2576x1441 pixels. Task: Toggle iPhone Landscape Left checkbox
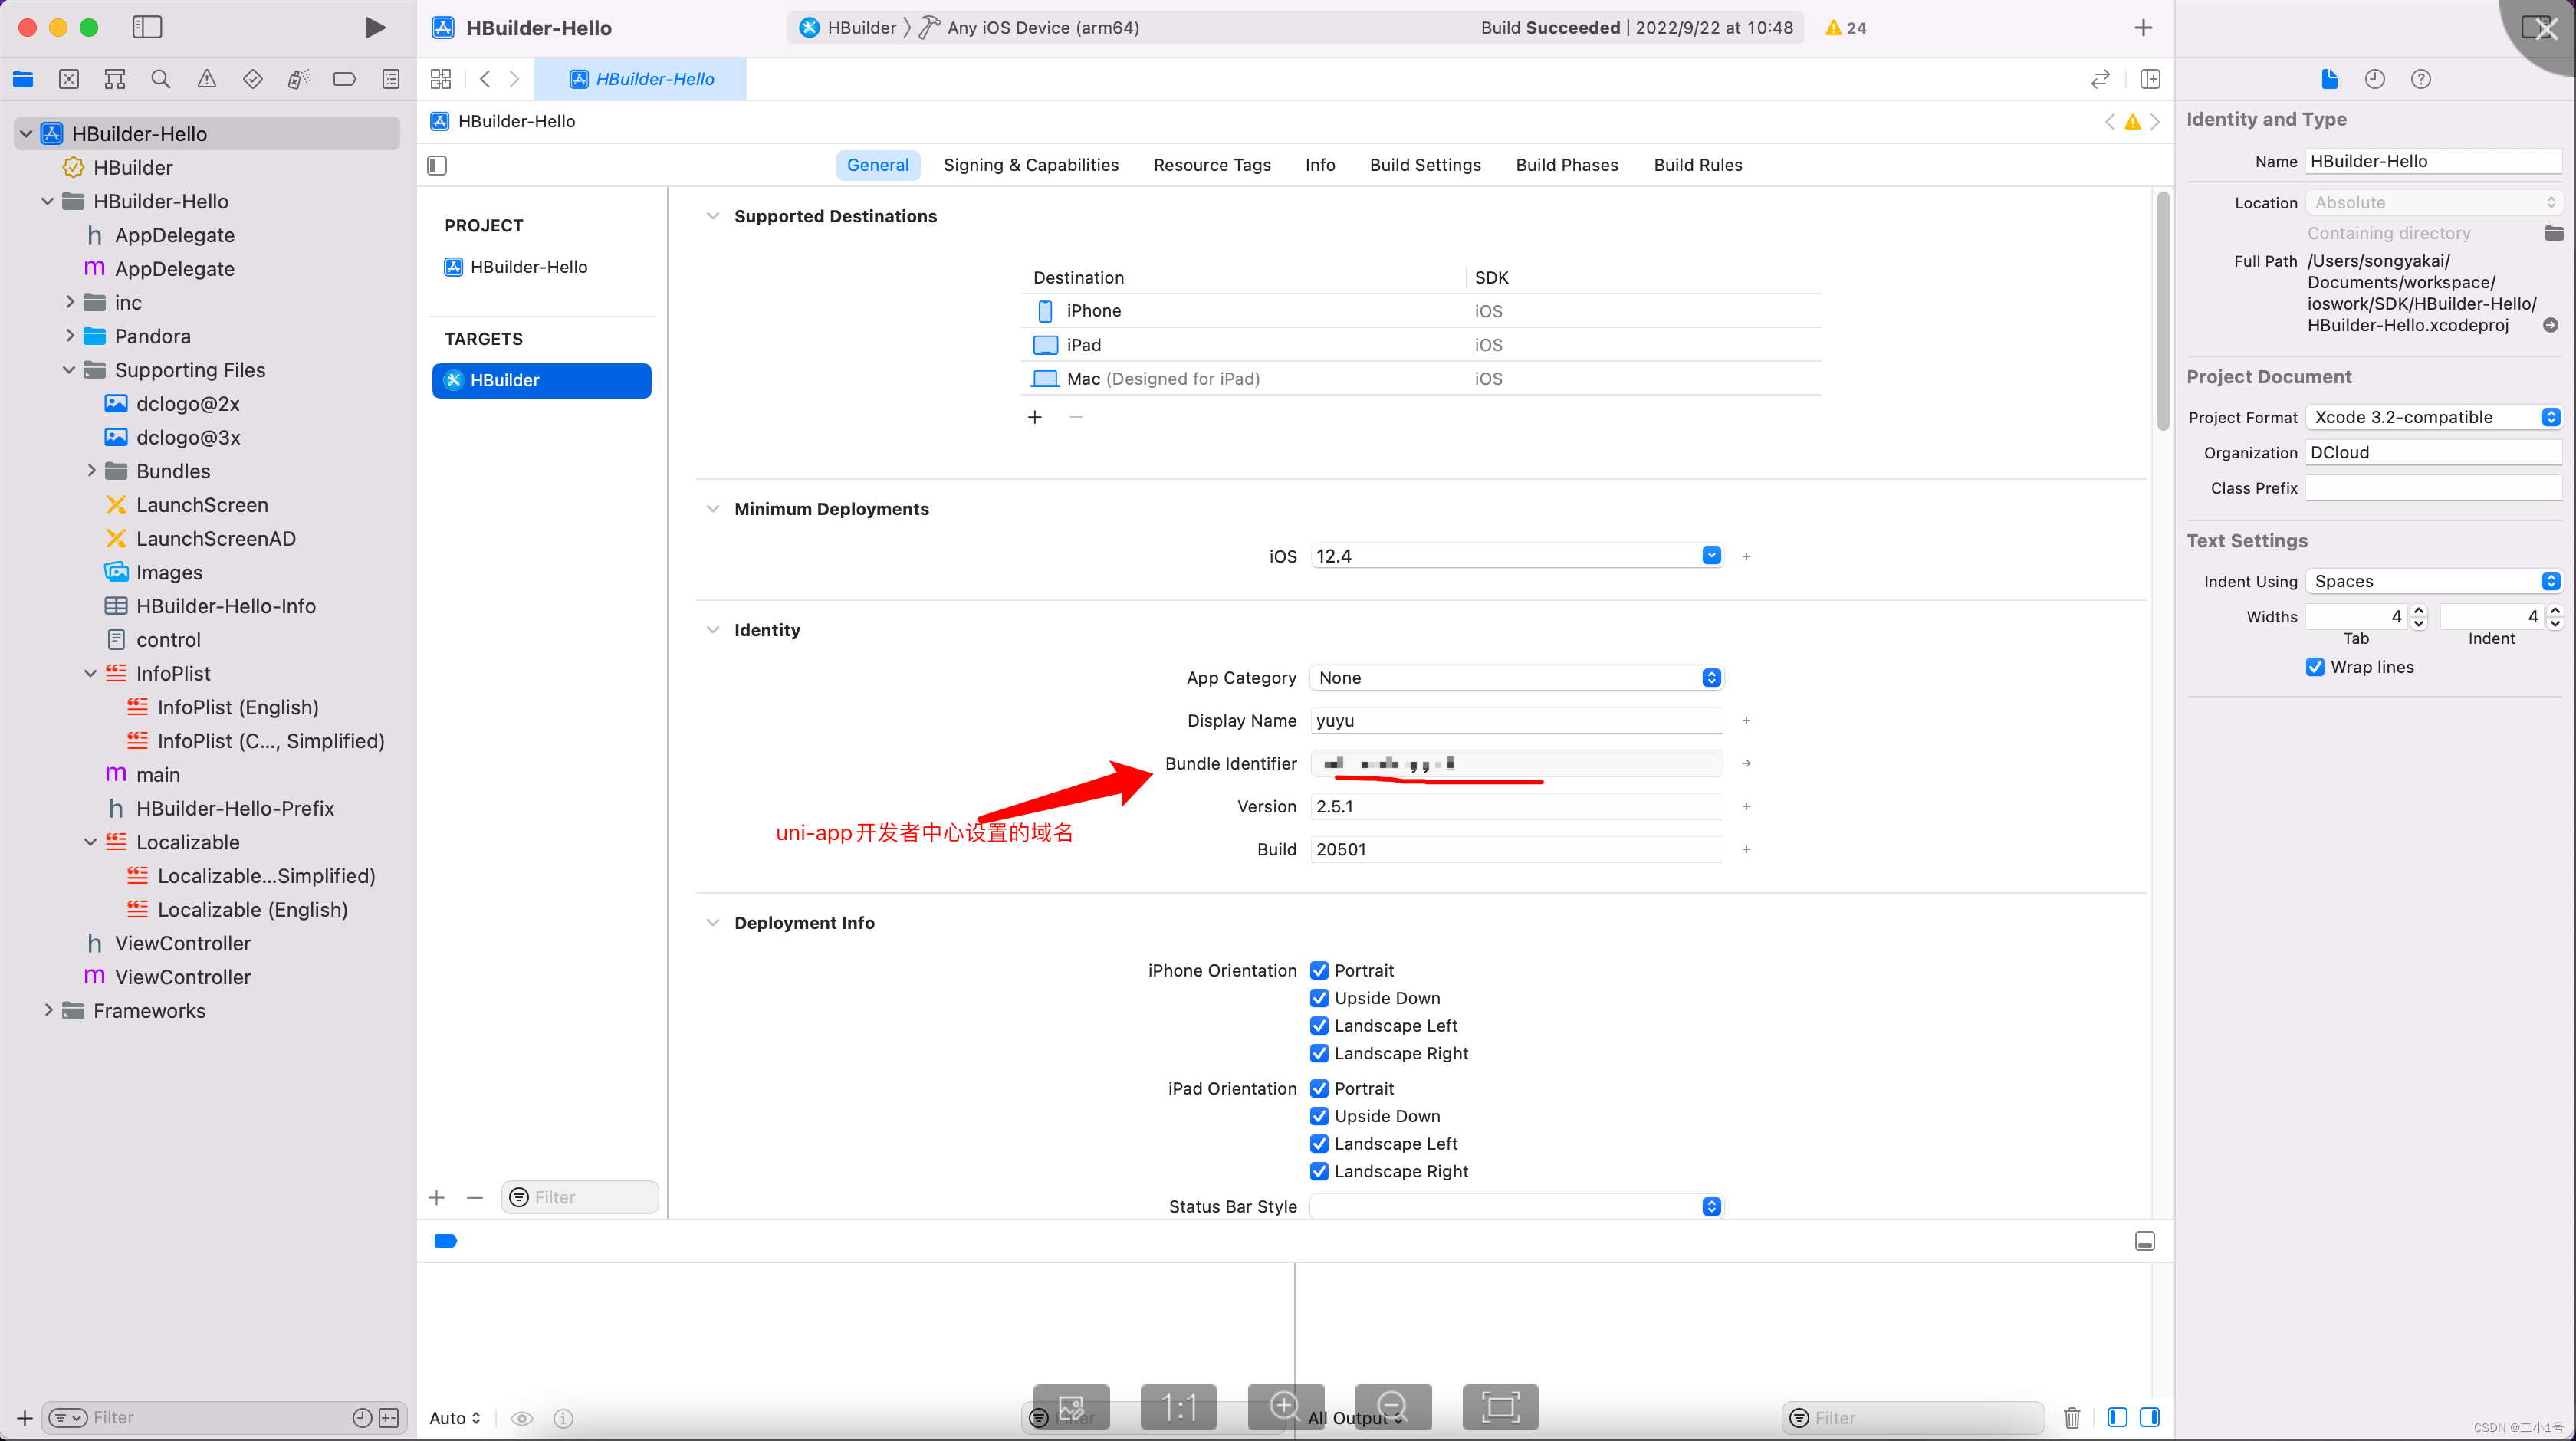tap(1319, 1026)
